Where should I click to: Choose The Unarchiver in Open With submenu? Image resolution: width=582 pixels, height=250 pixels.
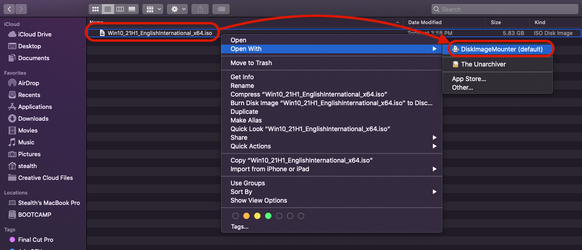pyautogui.click(x=497, y=64)
